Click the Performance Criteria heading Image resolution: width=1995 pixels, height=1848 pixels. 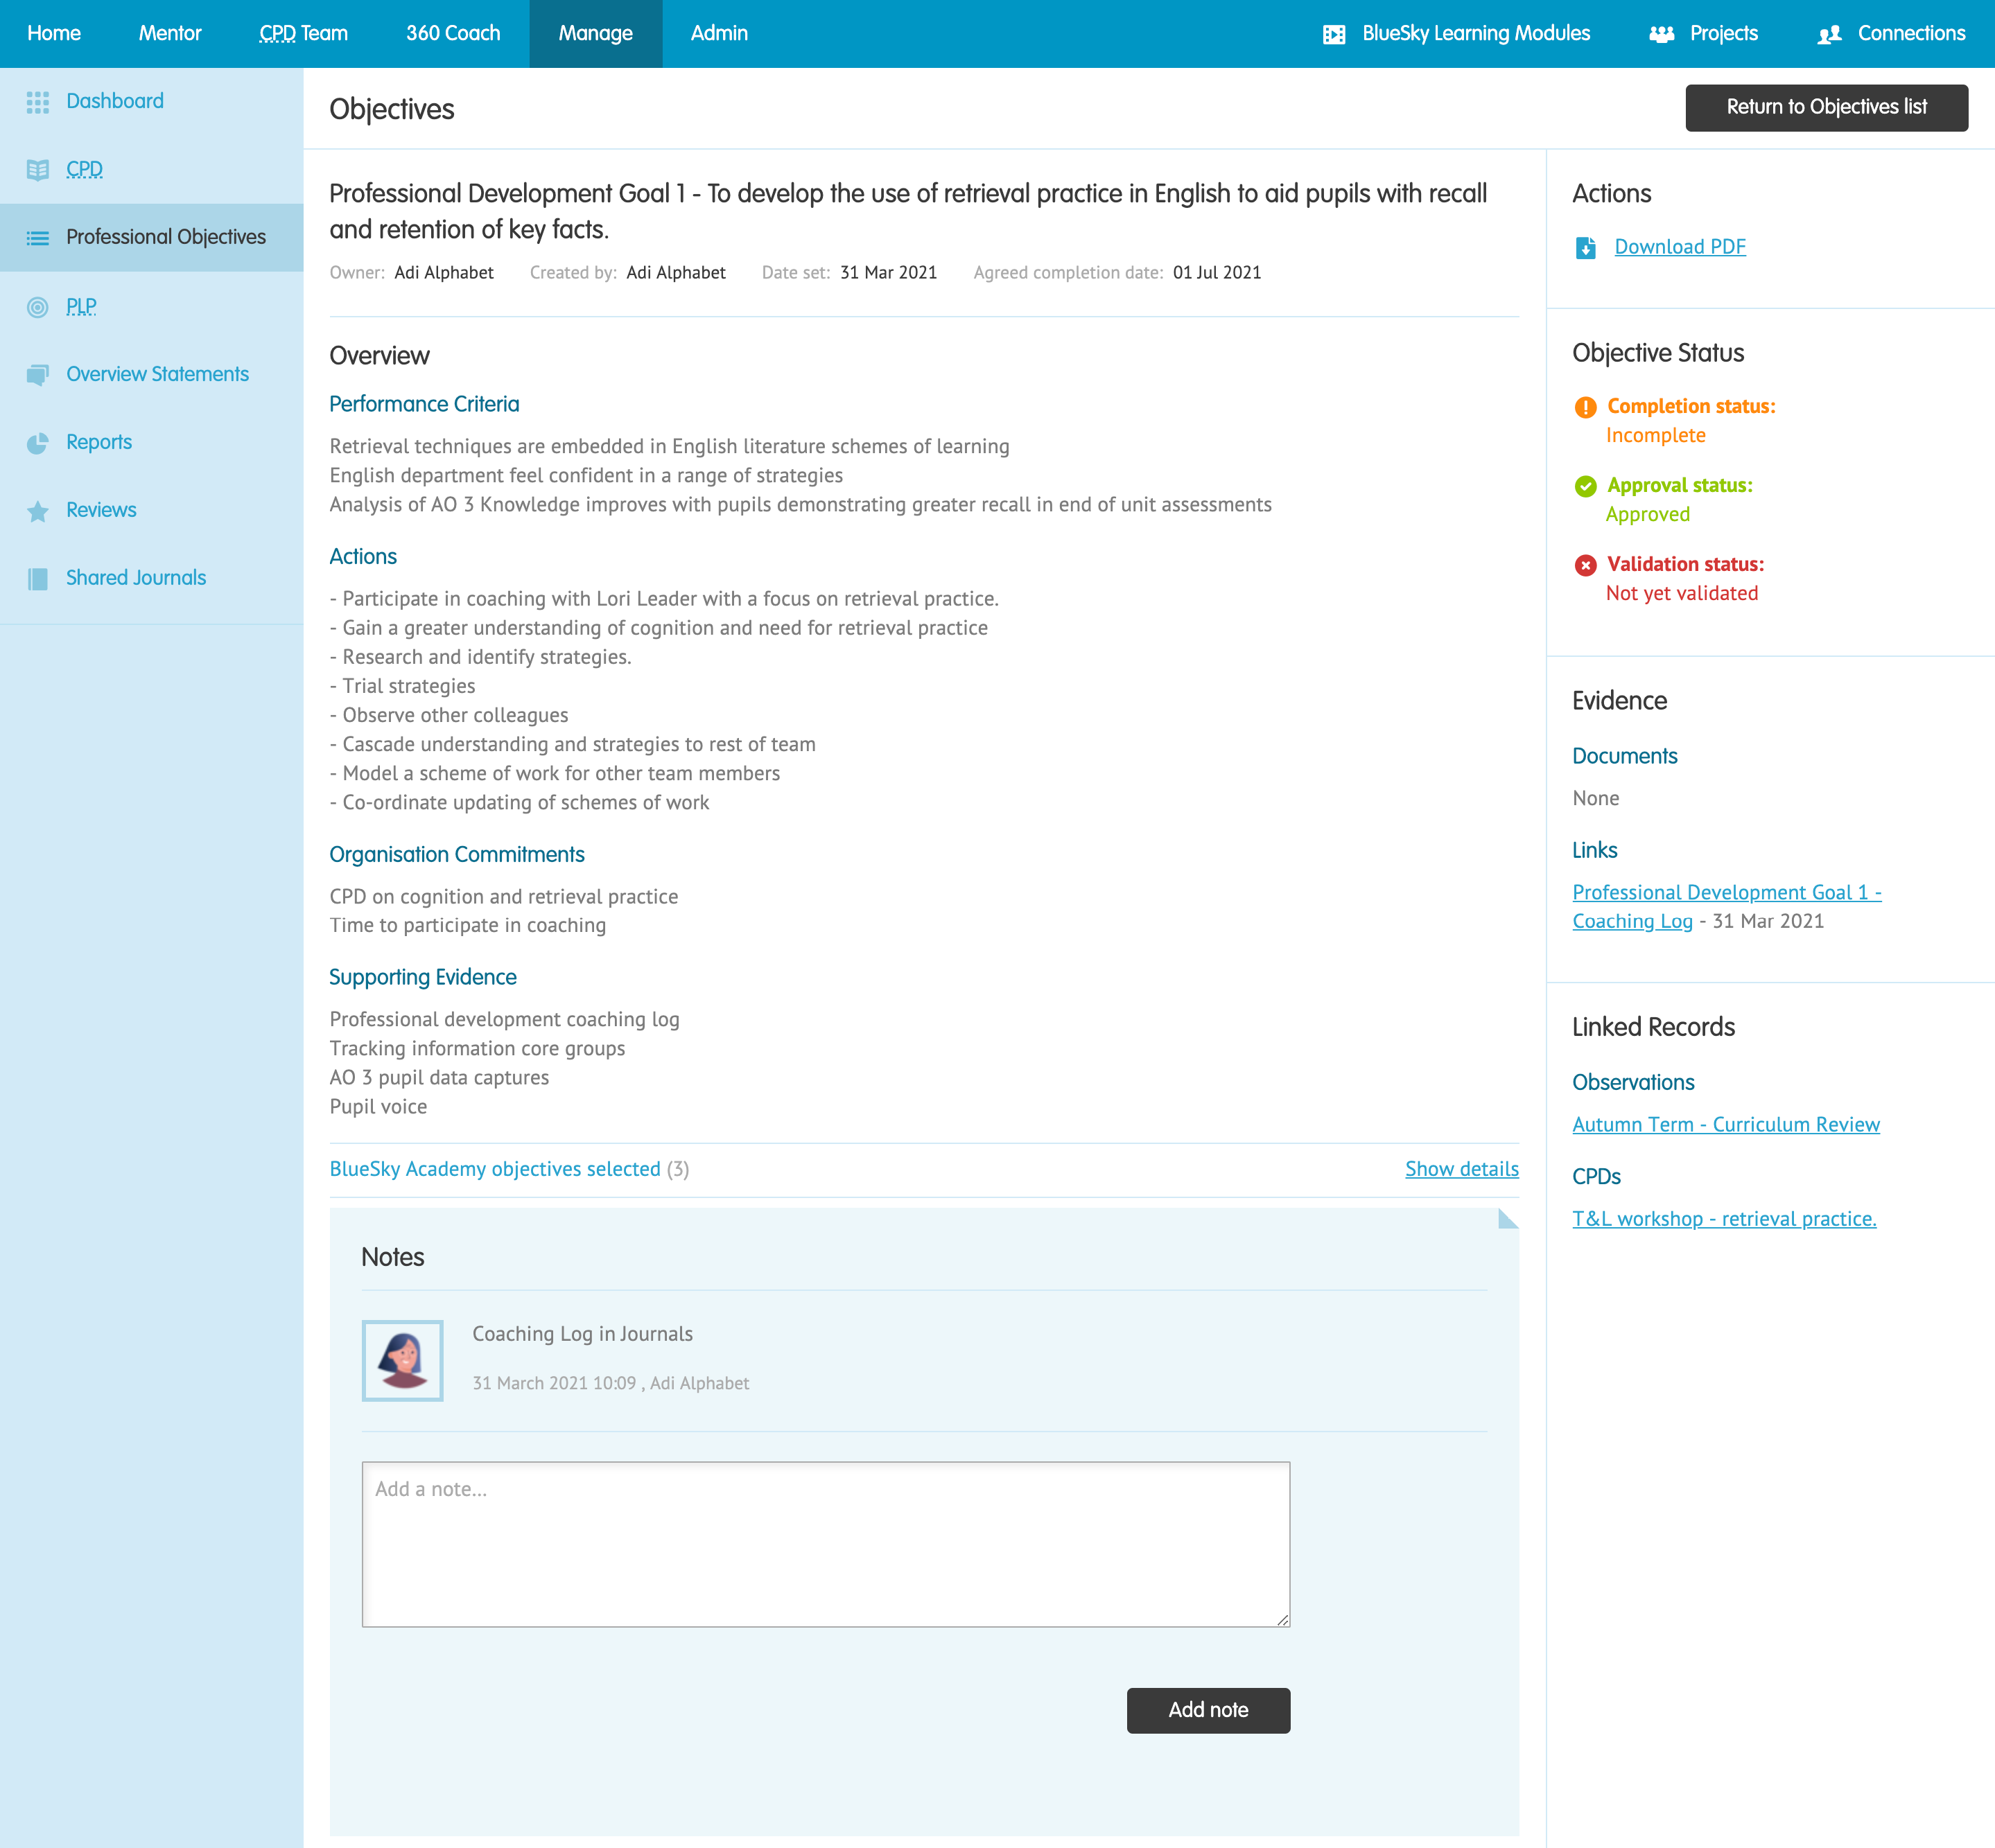pos(424,404)
